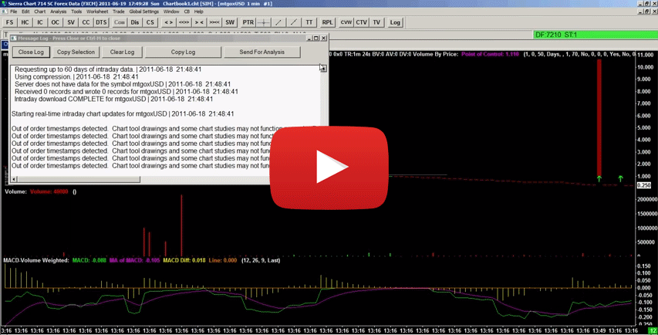Click the RPL toolbar button
Viewport: 658px width, 335px height.
pos(327,22)
